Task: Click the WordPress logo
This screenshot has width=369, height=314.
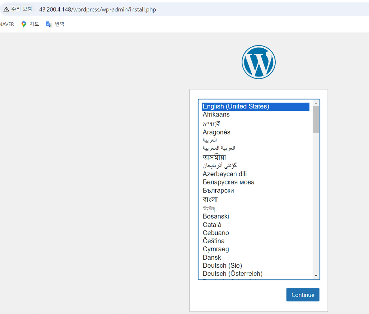Action: point(259,62)
